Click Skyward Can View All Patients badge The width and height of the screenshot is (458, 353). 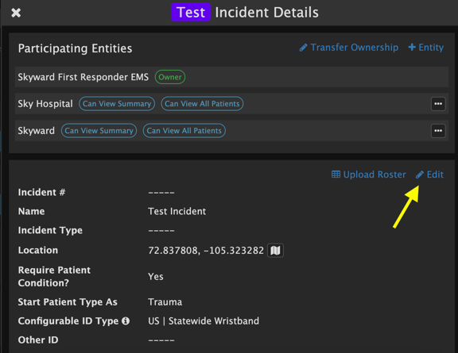point(184,131)
